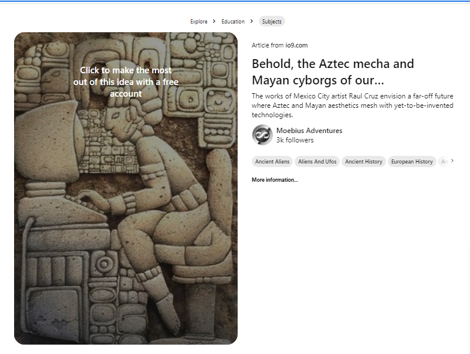Open the Mayan carving computer pin image
The image size is (470, 354).
tap(126, 188)
